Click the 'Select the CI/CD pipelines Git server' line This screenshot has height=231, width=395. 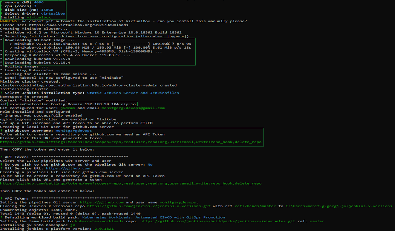point(55,161)
